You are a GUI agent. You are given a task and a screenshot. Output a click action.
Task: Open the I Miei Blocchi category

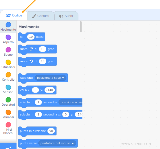point(8,125)
